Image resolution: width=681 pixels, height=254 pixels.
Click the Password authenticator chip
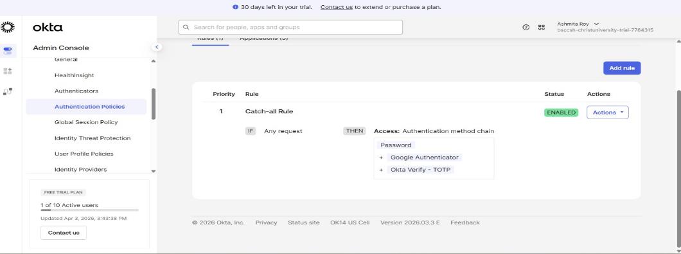tap(396, 145)
